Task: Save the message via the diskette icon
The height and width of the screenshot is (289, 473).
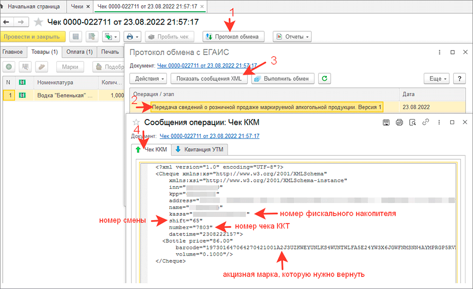Action: (386, 122)
